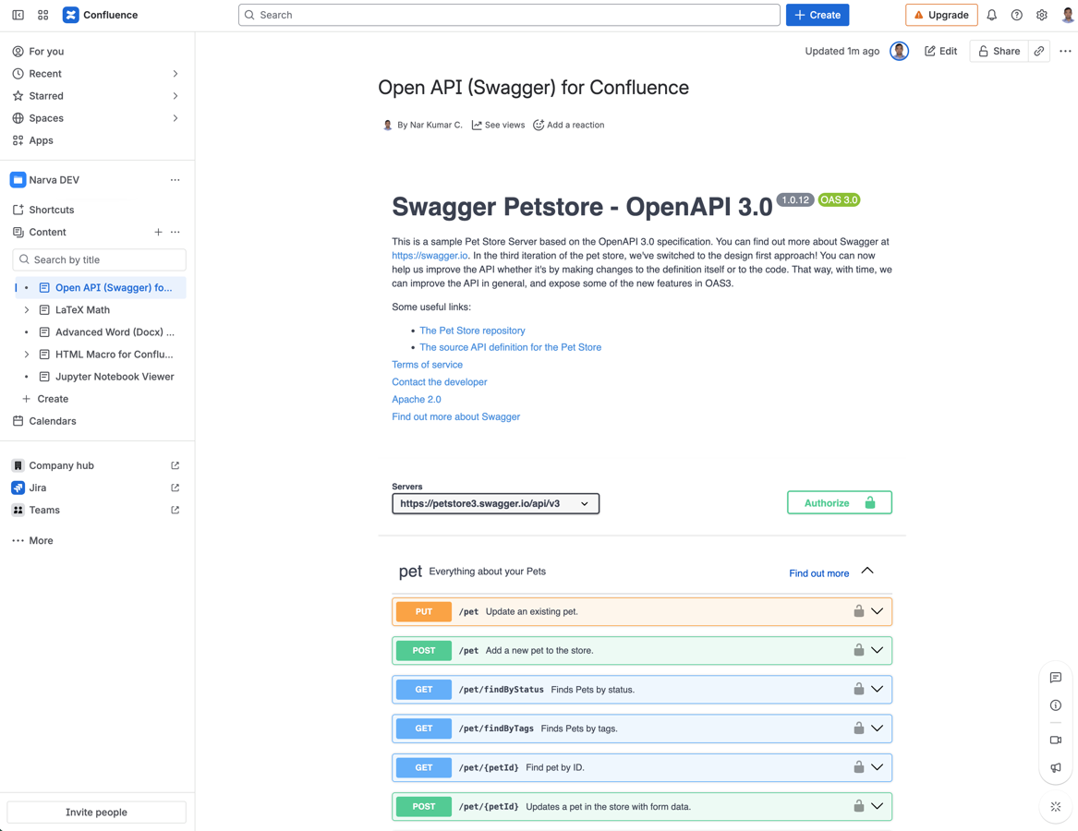Click the Authorize button
This screenshot has height=831, width=1078.
click(x=839, y=502)
